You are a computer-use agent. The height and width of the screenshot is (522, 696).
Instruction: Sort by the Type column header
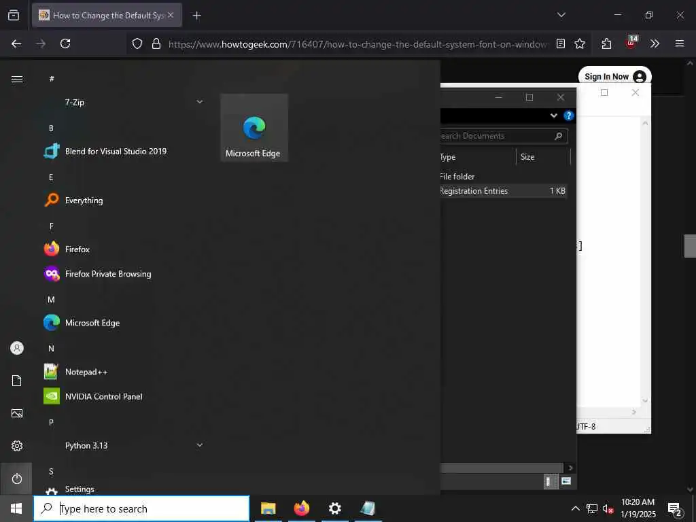point(477,157)
